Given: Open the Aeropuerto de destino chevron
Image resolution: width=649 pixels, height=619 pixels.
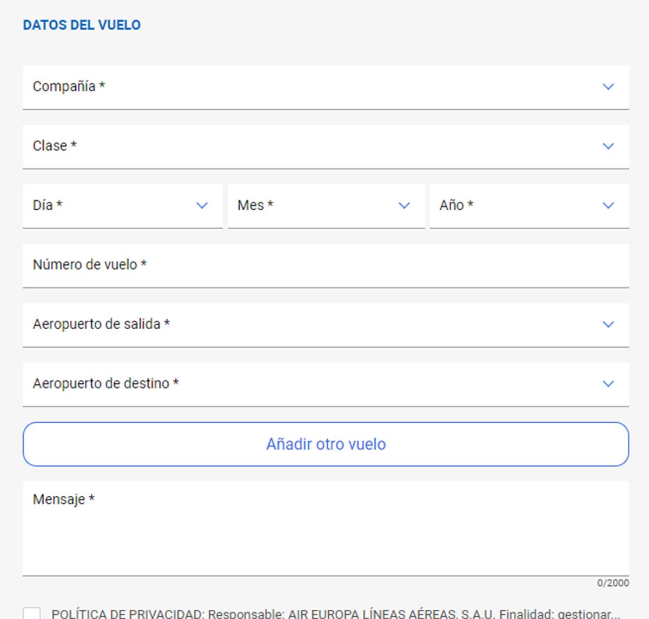Looking at the screenshot, I should [x=608, y=384].
